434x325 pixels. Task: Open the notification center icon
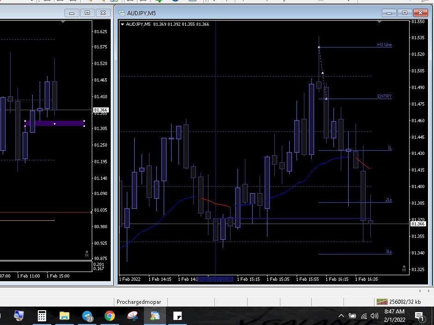click(x=419, y=316)
